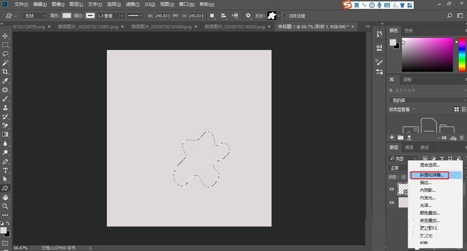Screen dimensions: 467x251
Task: Choose 斜面和浮雕 from the context menu
Action: (x=428, y=174)
